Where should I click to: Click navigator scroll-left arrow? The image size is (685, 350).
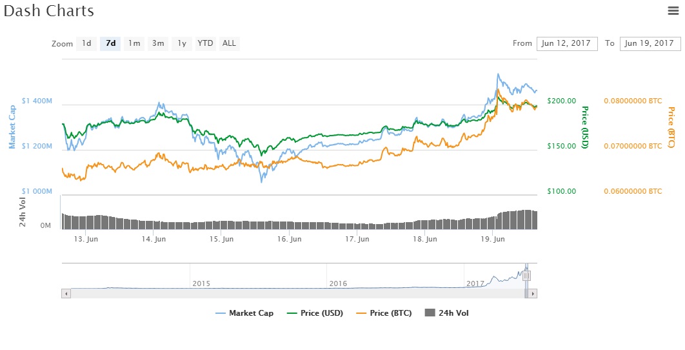click(66, 294)
